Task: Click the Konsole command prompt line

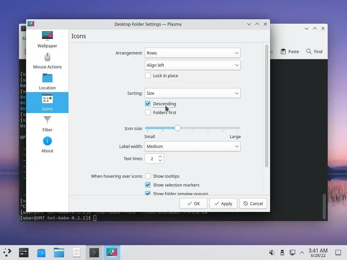Action: tap(59, 218)
